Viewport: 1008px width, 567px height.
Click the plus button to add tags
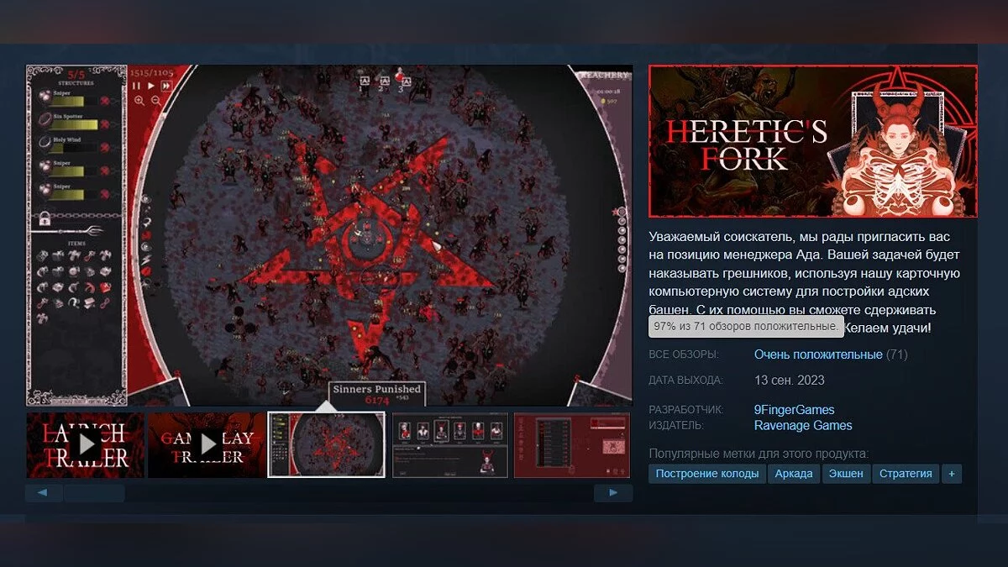(x=952, y=474)
